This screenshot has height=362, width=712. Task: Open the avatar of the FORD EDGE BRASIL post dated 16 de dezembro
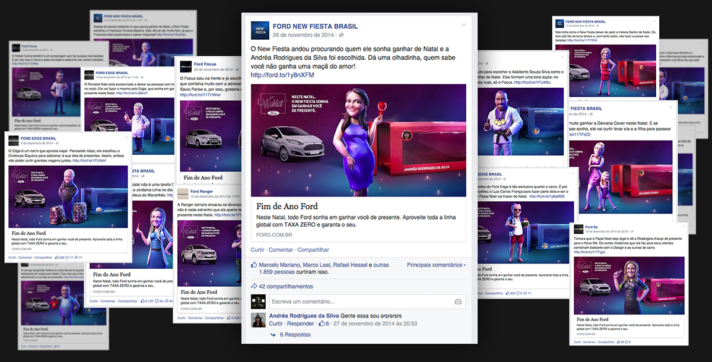point(89,75)
